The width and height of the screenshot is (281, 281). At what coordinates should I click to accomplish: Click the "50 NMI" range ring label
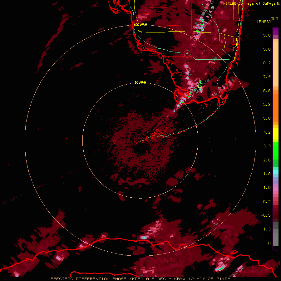pyautogui.click(x=140, y=82)
